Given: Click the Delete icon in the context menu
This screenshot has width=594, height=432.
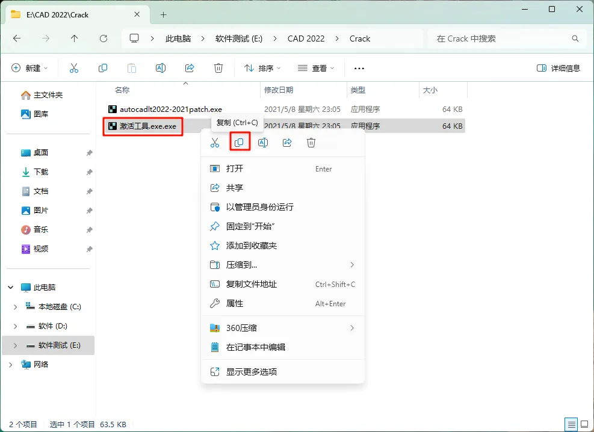Looking at the screenshot, I should [x=311, y=143].
